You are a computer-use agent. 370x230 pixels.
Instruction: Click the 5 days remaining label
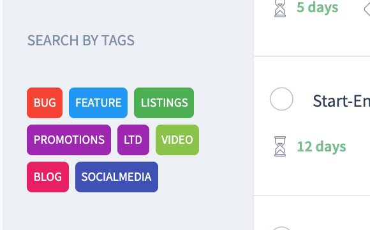tap(318, 8)
